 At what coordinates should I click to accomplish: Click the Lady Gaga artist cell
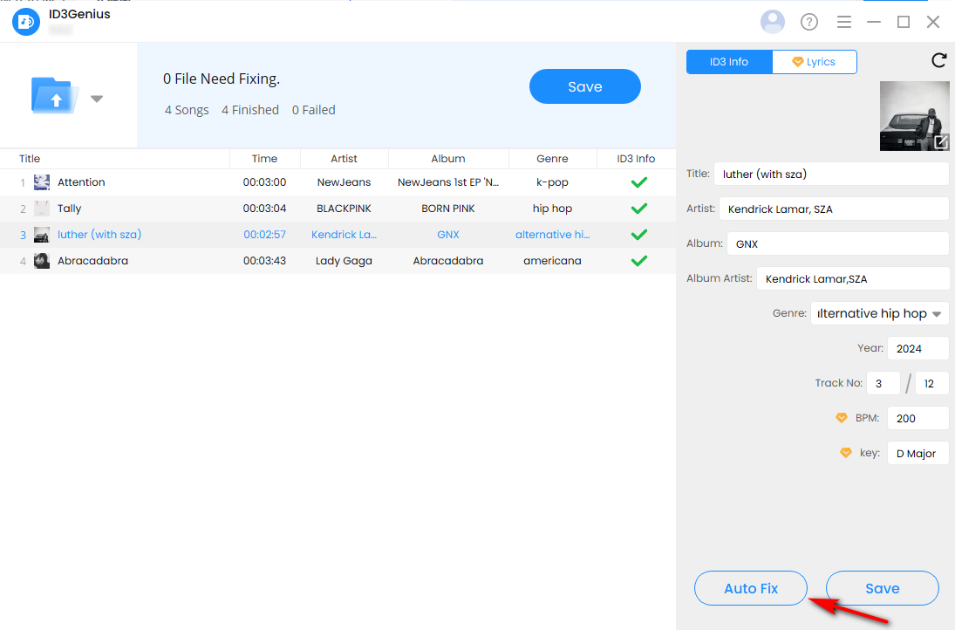(x=344, y=261)
